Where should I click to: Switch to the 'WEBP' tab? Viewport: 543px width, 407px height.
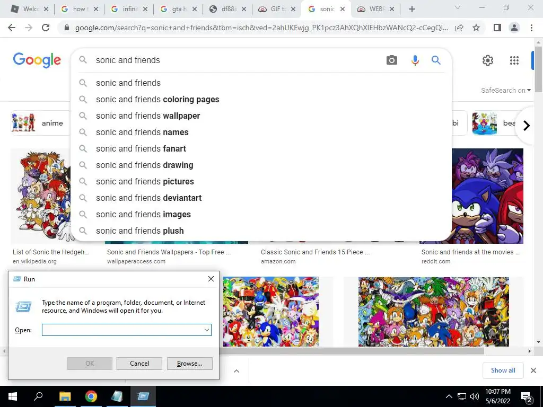(x=376, y=10)
